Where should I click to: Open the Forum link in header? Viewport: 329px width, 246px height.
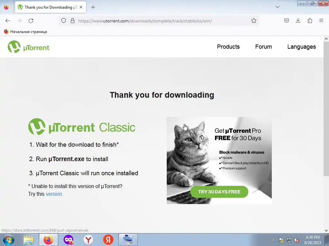click(263, 47)
